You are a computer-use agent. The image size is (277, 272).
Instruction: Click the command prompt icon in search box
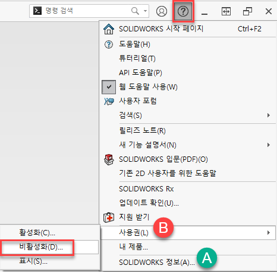pos(37,11)
